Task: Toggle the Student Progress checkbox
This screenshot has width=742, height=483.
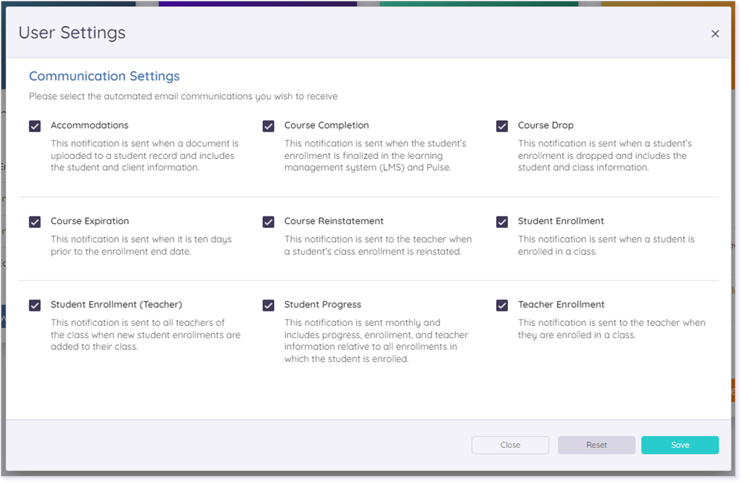Action: (x=268, y=305)
